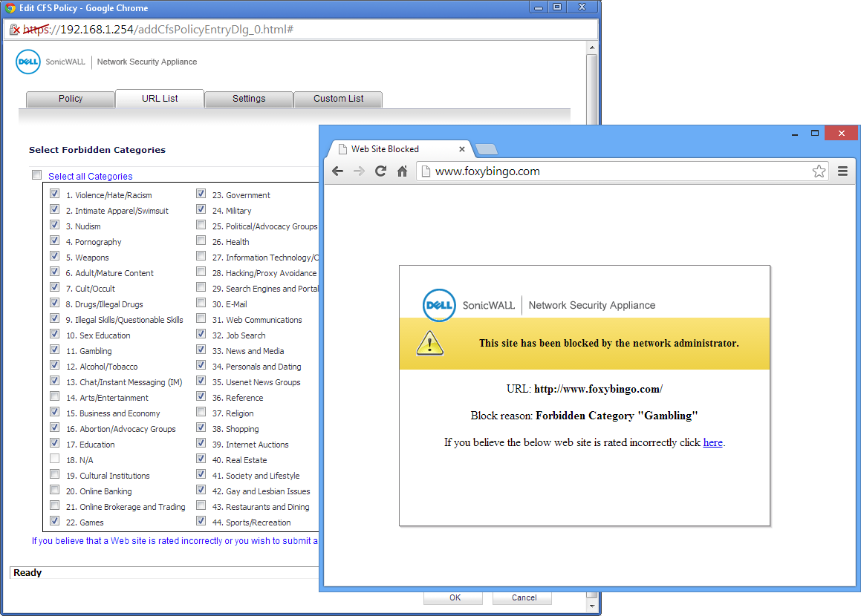Click Cancel in Edit CFS Policy dialog

pos(524,598)
